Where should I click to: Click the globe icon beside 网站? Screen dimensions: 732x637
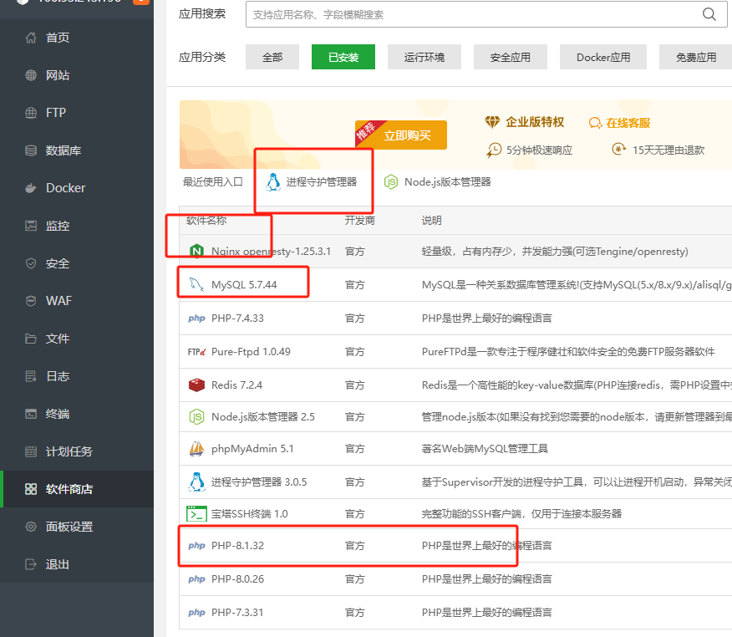point(31,75)
